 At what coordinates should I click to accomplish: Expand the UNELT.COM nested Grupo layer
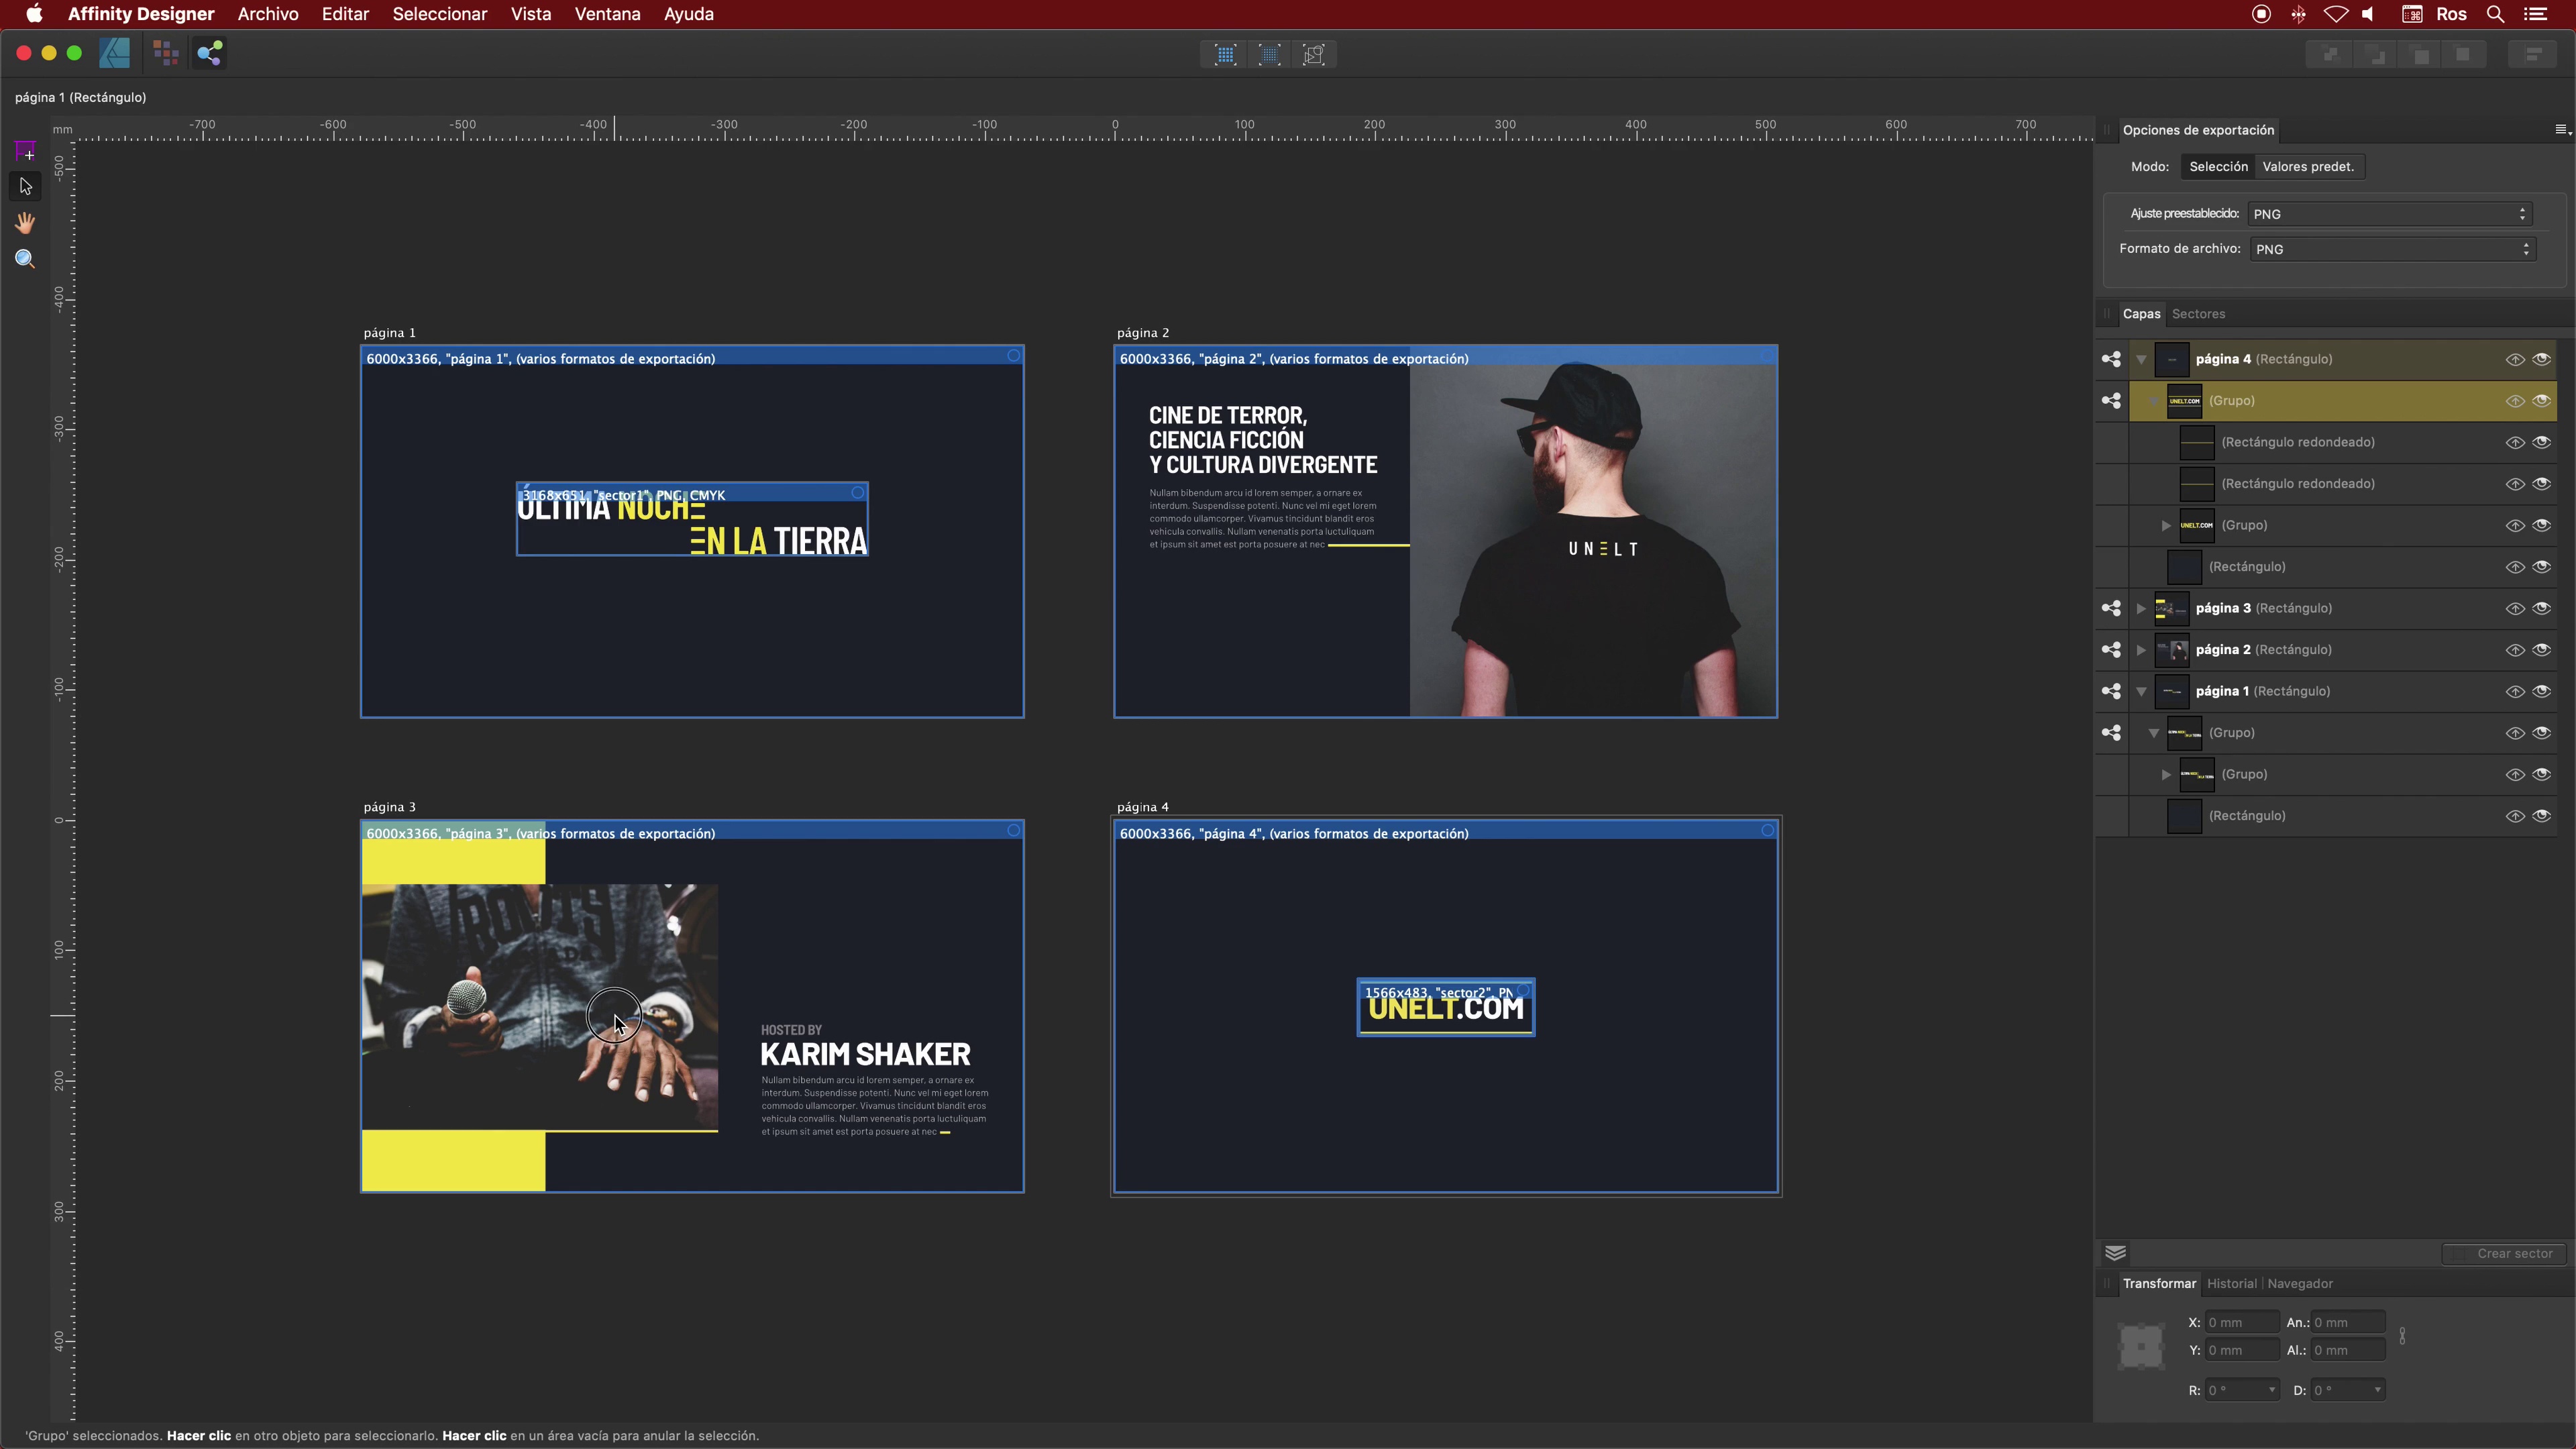(x=2166, y=525)
